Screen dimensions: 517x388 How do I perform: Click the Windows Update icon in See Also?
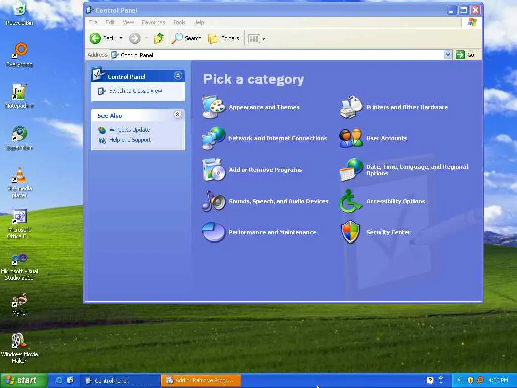point(102,130)
